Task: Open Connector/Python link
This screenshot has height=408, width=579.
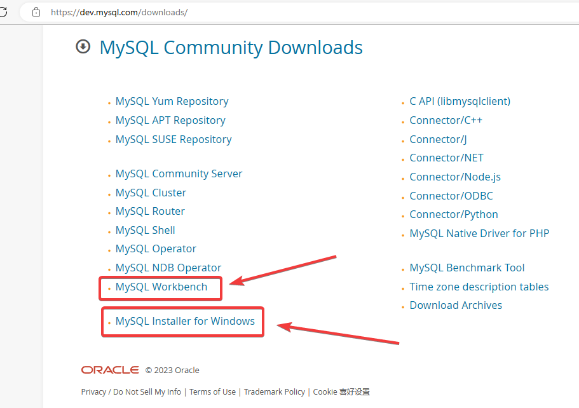Action: click(x=454, y=215)
